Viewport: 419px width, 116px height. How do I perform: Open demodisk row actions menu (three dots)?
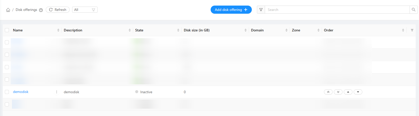(x=57, y=92)
